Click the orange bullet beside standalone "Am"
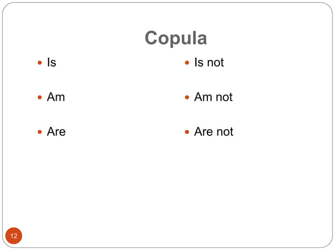The image size is (335, 251). (39, 98)
